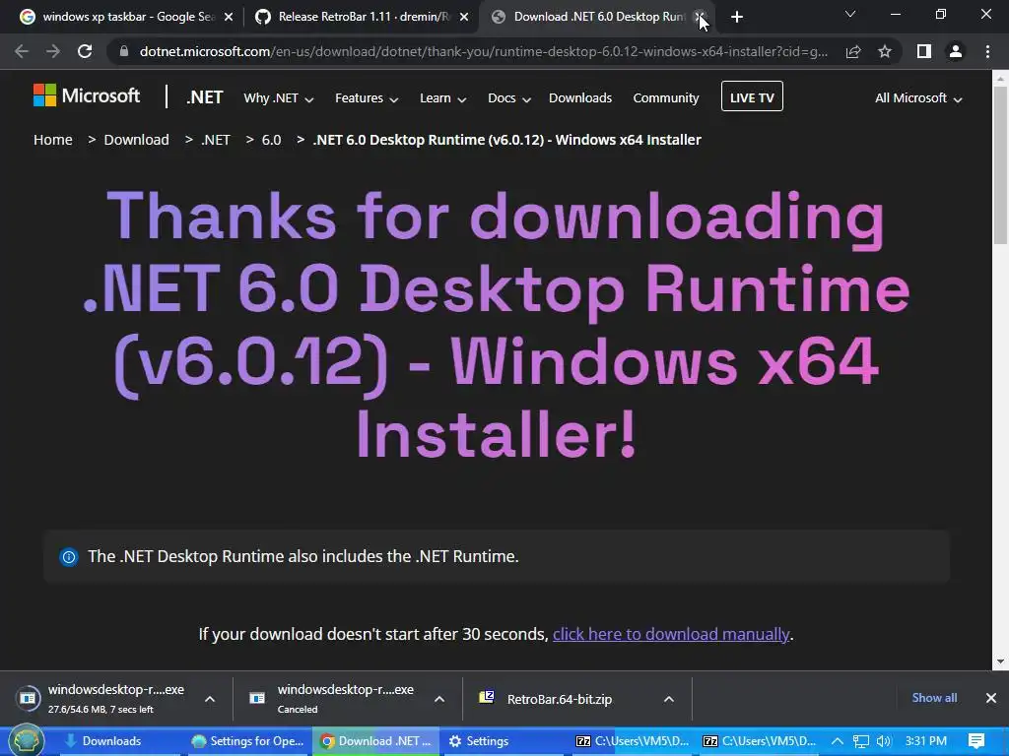The image size is (1009, 756).
Task: Click the address bar URL
Action: coord(484,51)
